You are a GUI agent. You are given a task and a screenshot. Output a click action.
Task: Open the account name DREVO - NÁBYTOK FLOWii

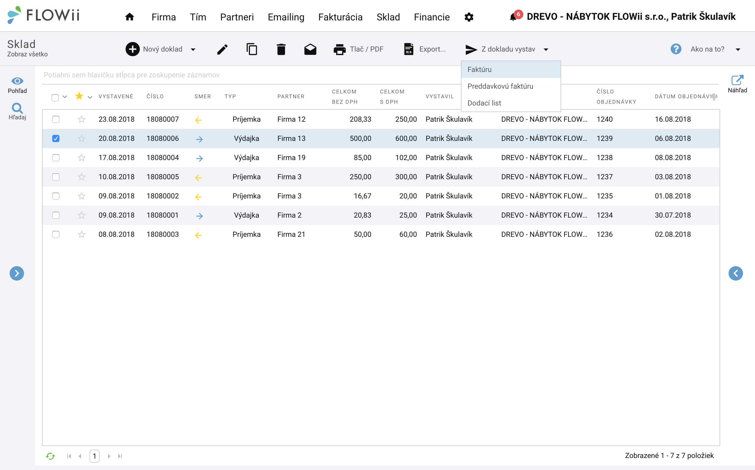click(x=631, y=16)
